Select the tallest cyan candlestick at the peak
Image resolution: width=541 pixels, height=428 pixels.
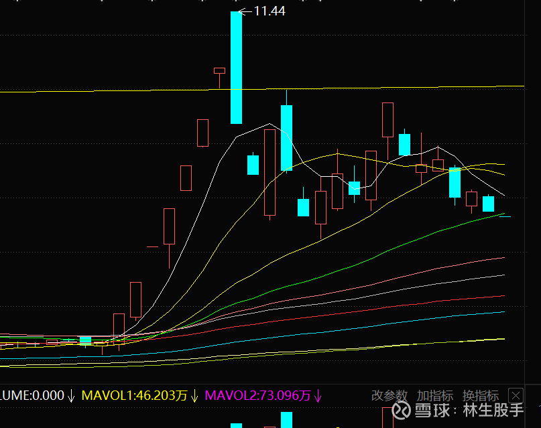pos(236,67)
